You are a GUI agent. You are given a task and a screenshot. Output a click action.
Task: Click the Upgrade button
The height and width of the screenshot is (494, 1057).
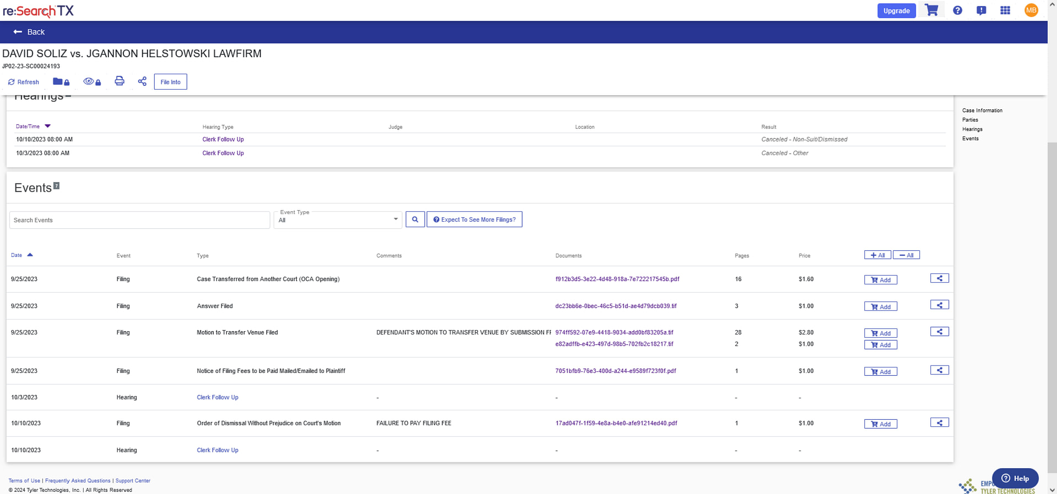click(x=896, y=10)
